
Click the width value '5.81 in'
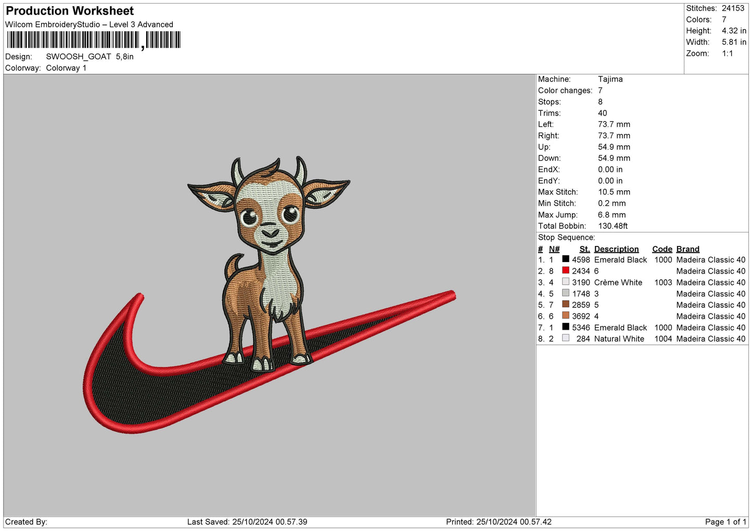pyautogui.click(x=734, y=42)
